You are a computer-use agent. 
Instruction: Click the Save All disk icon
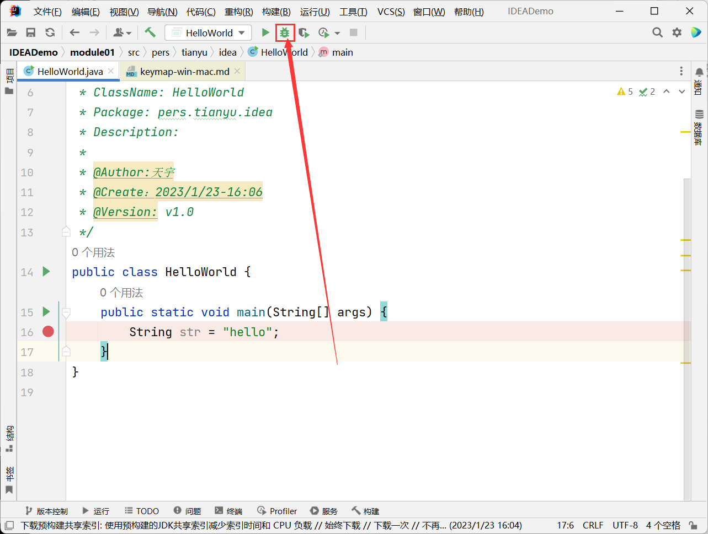31,33
